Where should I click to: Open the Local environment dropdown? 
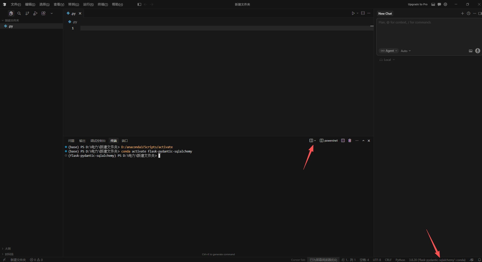click(x=387, y=60)
